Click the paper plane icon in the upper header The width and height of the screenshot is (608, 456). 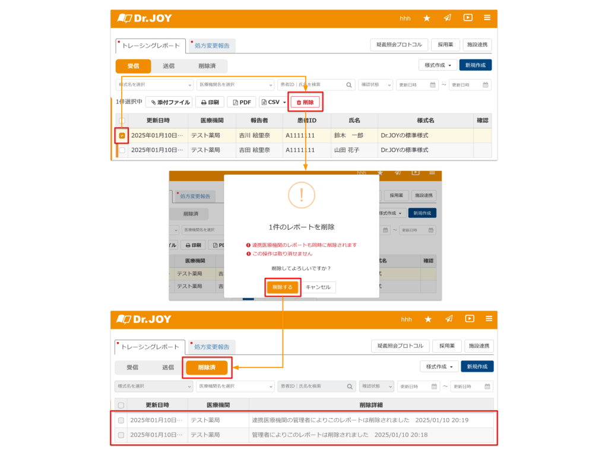coord(447,18)
